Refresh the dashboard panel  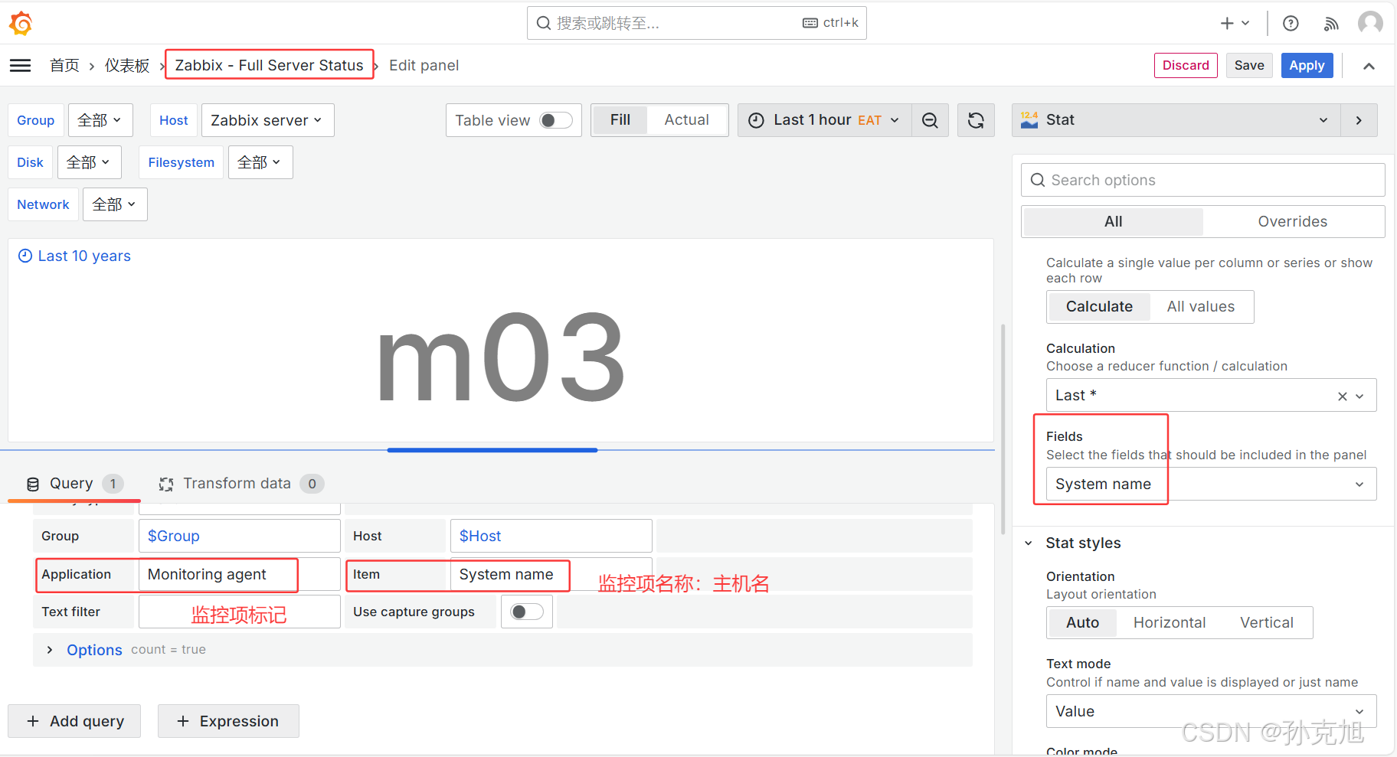976,120
